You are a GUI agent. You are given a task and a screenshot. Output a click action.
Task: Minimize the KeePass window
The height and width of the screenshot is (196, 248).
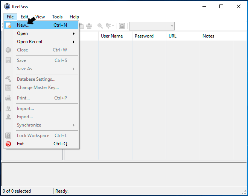click(x=204, y=6)
